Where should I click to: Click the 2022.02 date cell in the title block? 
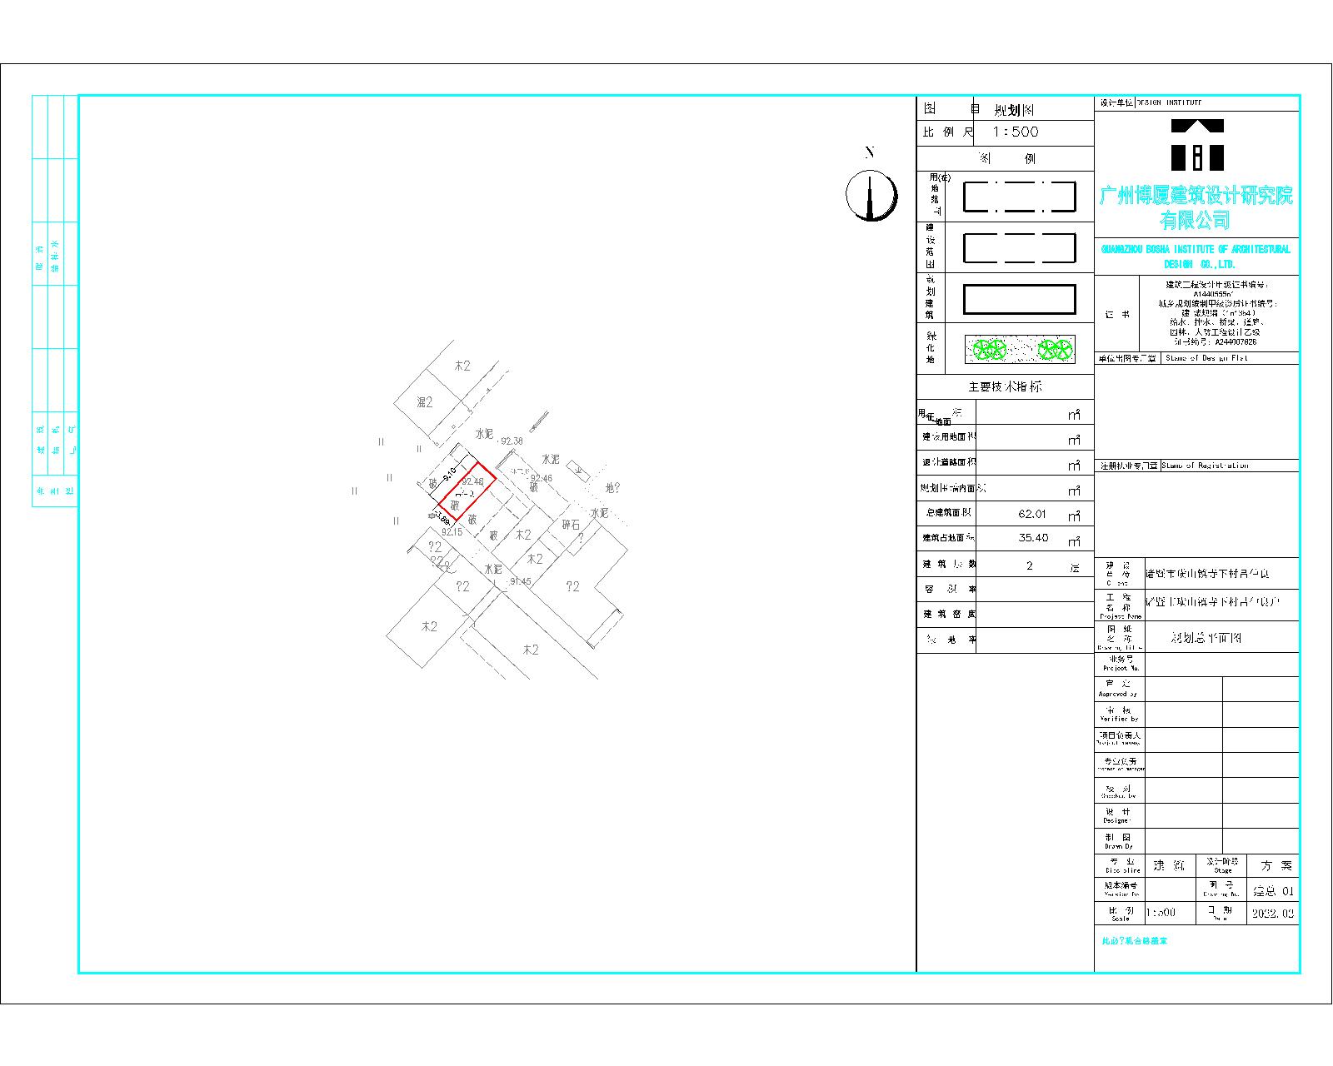pyautogui.click(x=1274, y=914)
